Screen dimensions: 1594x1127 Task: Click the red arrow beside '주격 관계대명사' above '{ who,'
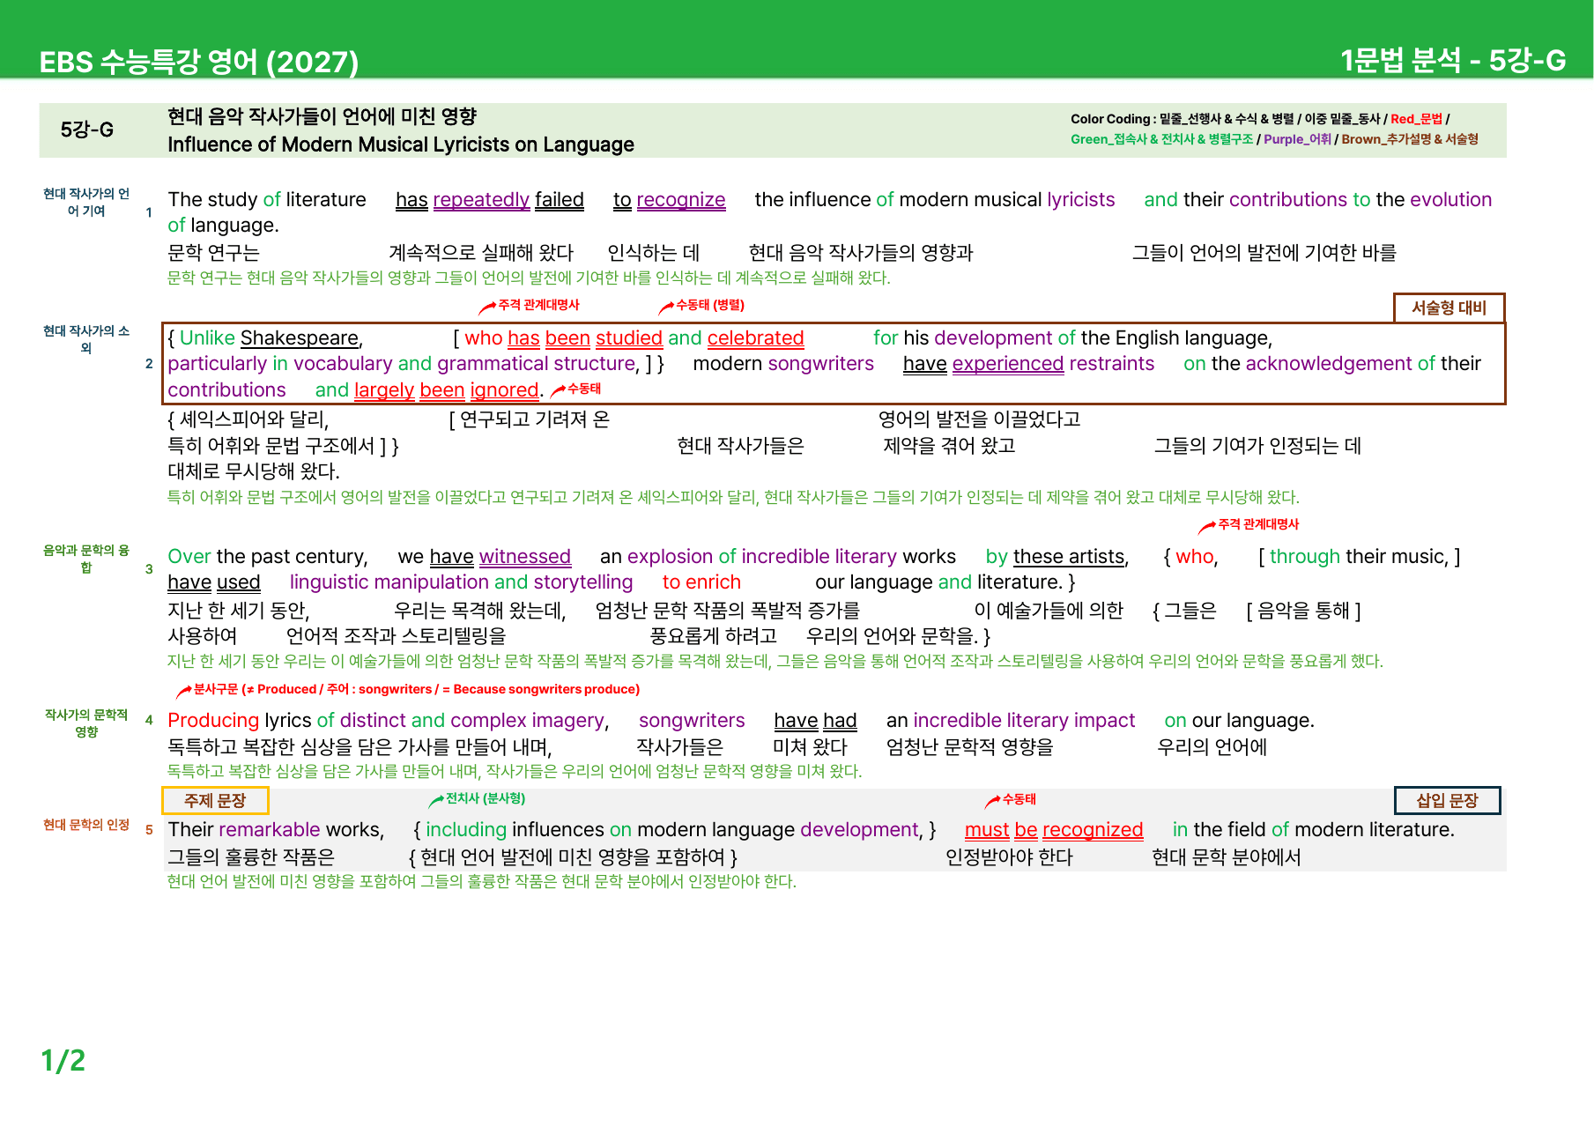1207,526
